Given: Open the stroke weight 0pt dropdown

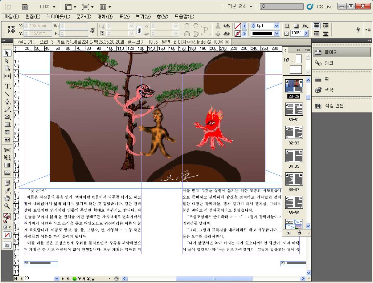Looking at the screenshot, I should [x=276, y=26].
